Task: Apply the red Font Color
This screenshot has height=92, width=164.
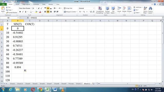Action: tap(40, 12)
